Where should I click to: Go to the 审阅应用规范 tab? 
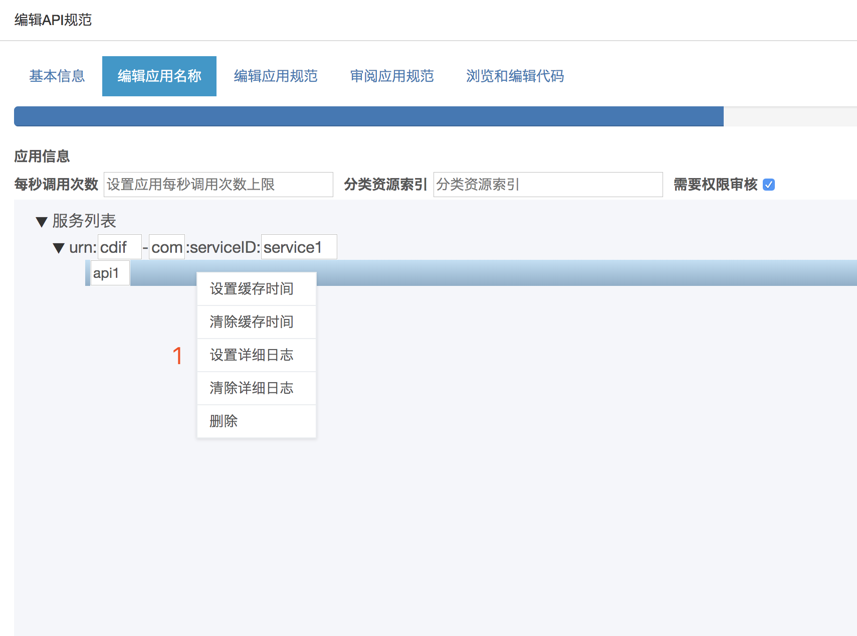392,76
